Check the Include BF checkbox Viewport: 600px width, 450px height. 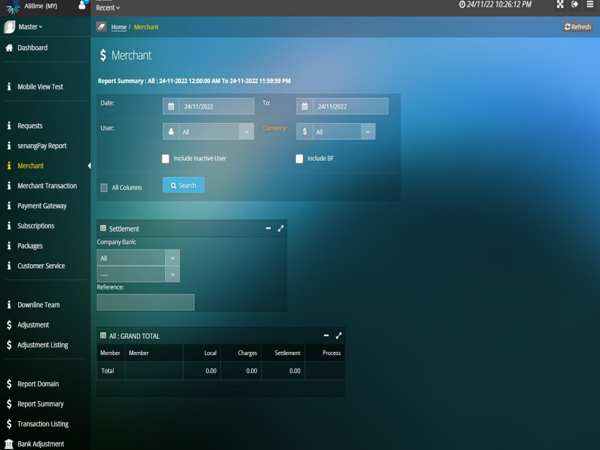click(299, 159)
